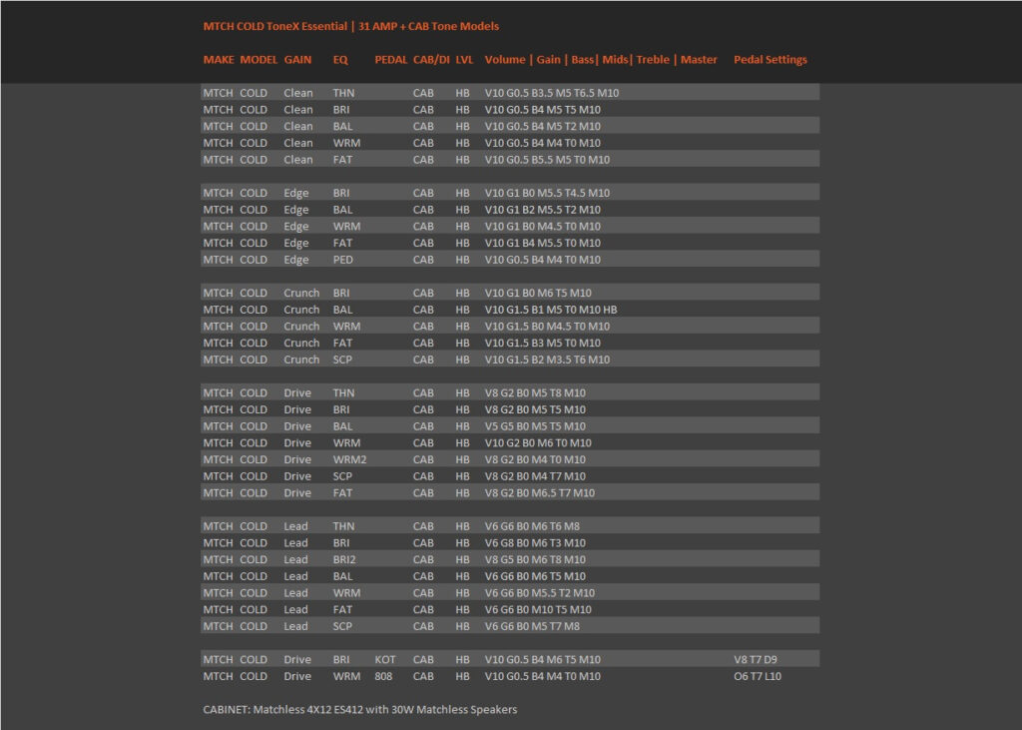Screen dimensions: 1022x730
Task: Select settings 'V10 G2 B0 M6 T0 M10'
Action: 538,442
